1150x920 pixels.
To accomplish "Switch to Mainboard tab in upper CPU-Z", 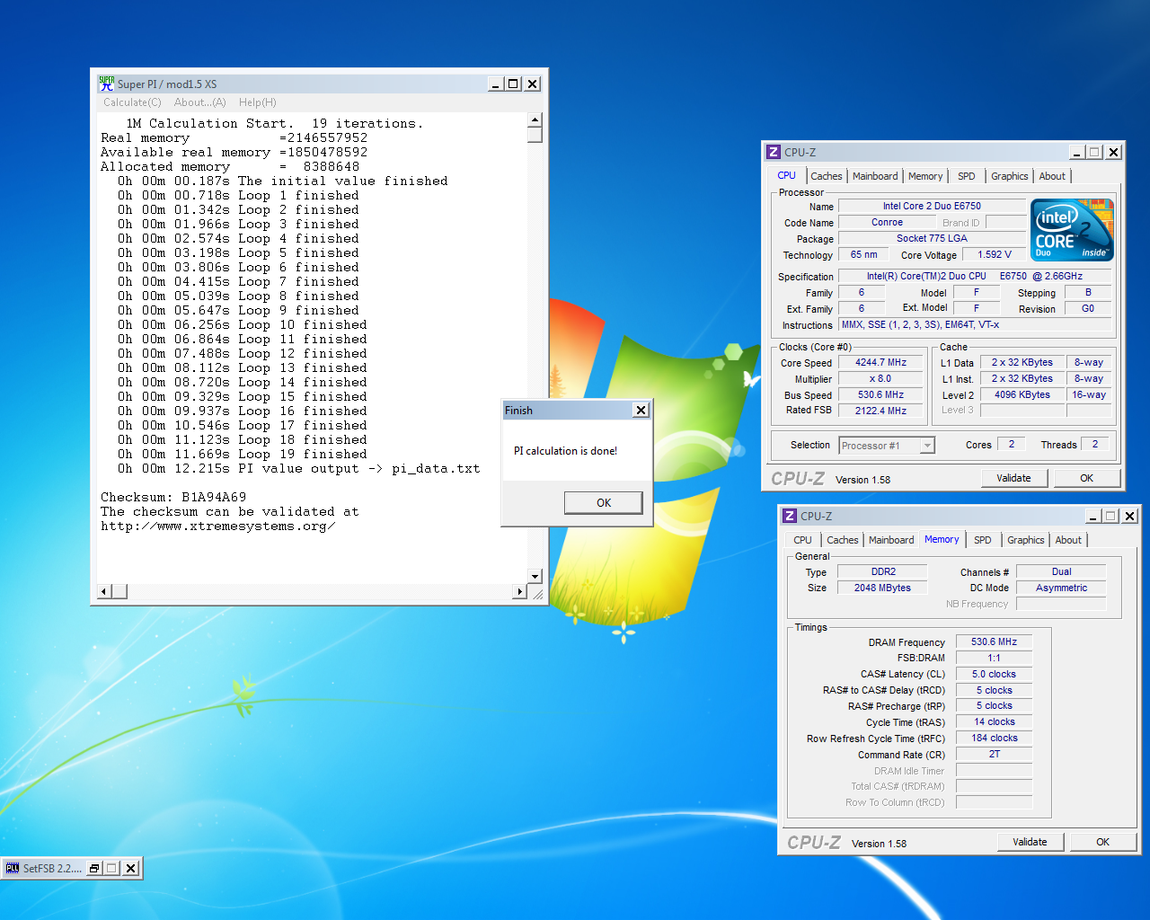I will point(875,176).
